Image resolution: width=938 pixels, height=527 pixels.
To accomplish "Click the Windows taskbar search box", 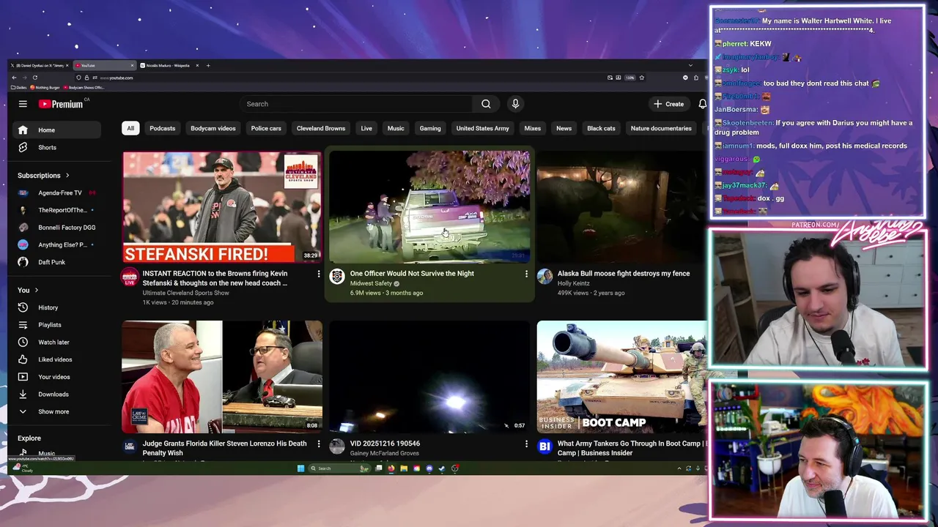I will click(x=339, y=468).
